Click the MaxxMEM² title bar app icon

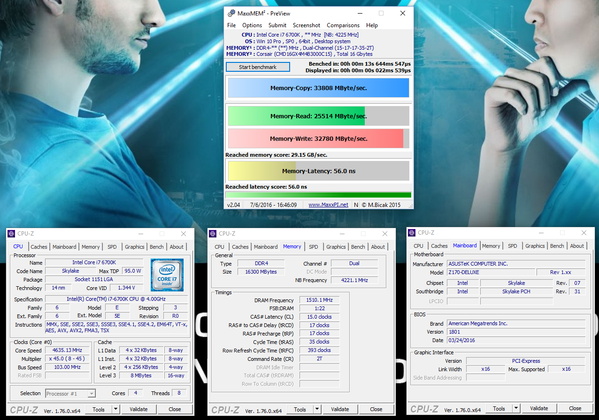click(231, 13)
